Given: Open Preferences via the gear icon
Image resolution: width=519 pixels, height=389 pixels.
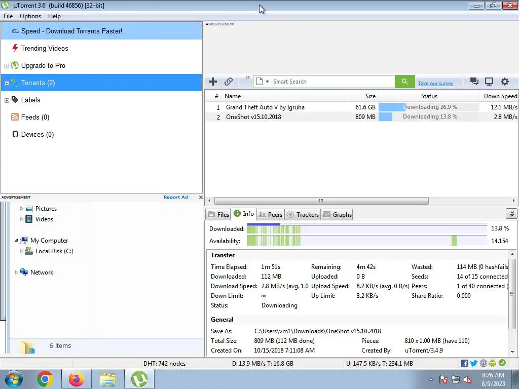Looking at the screenshot, I should point(504,82).
